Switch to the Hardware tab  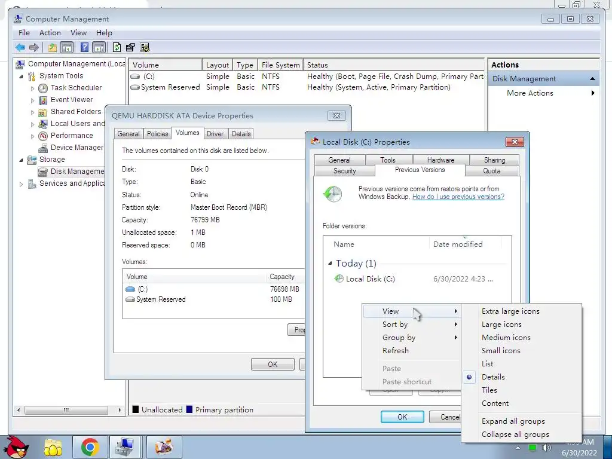point(440,160)
